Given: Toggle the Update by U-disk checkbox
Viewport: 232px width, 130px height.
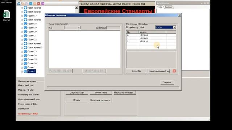Looking at the screenshot, I should 127,27.
